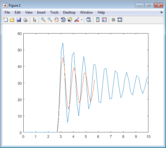
Task: Open a file with the folder icon
Action: coord(12,20)
